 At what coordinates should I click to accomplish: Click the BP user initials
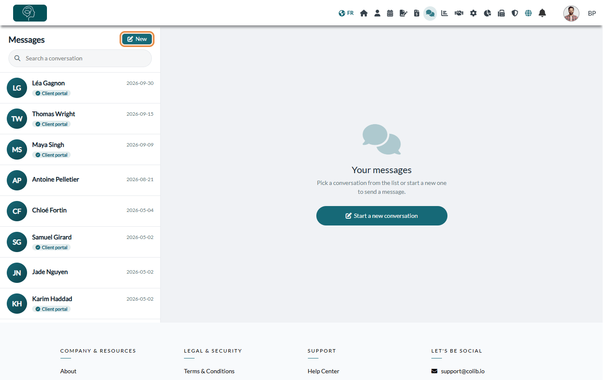(x=592, y=14)
